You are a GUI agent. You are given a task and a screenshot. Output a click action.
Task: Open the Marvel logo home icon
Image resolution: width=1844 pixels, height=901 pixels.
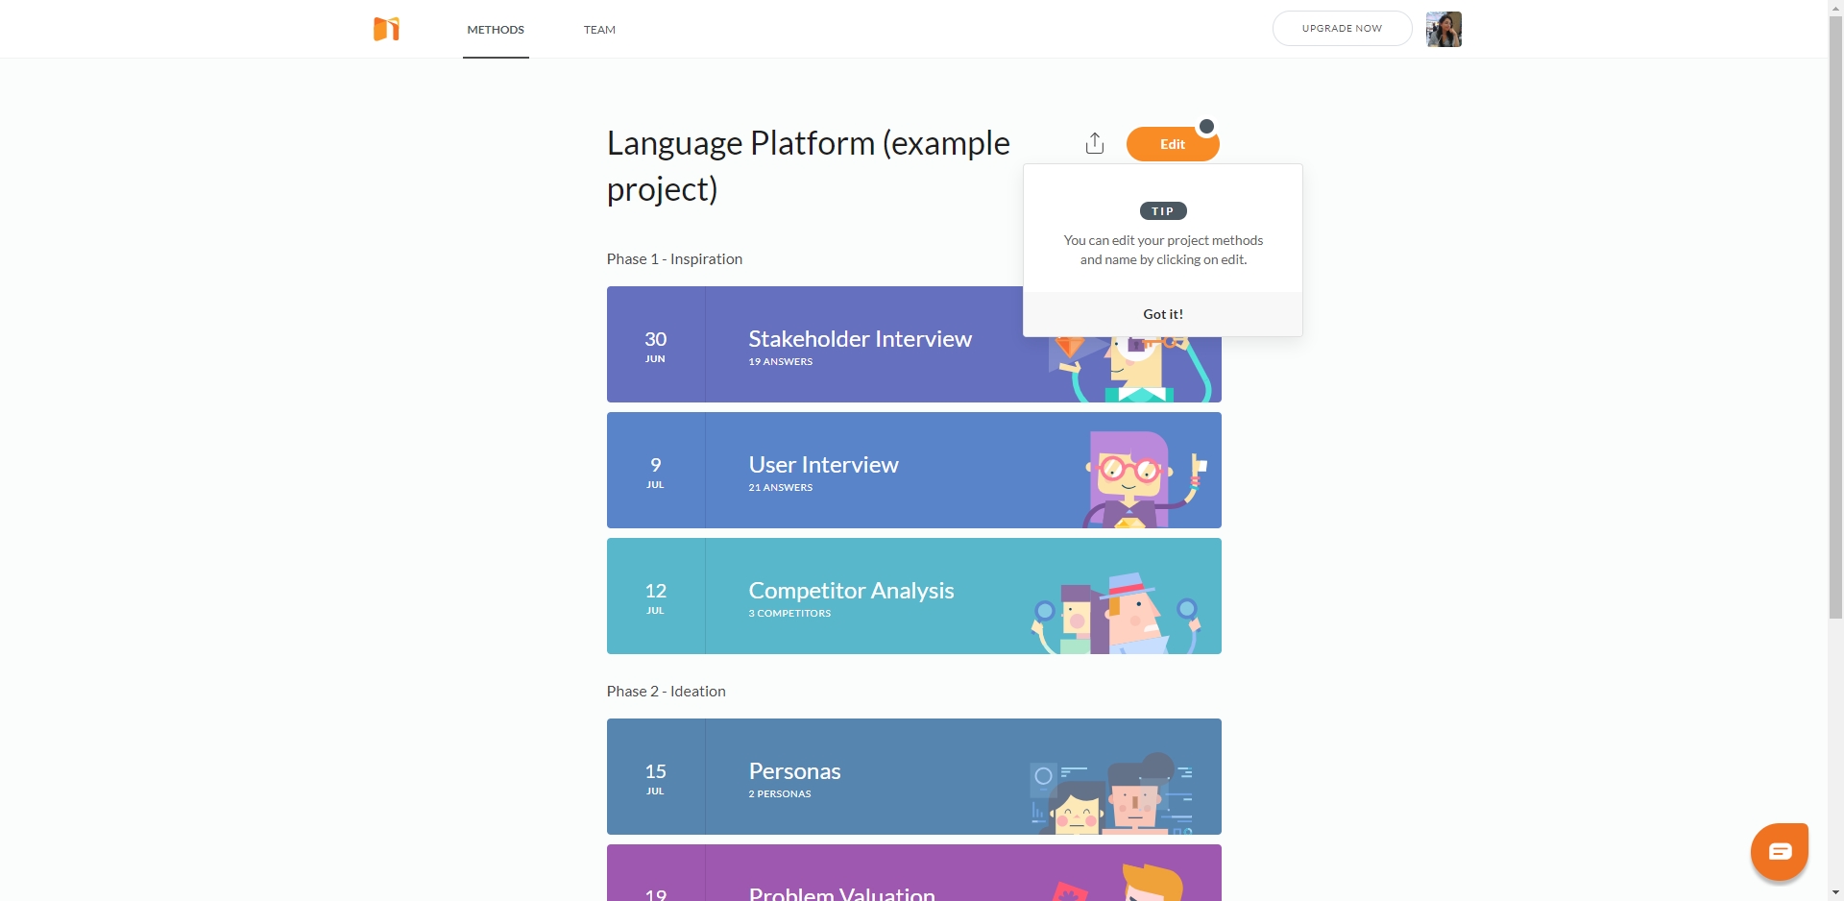click(386, 29)
